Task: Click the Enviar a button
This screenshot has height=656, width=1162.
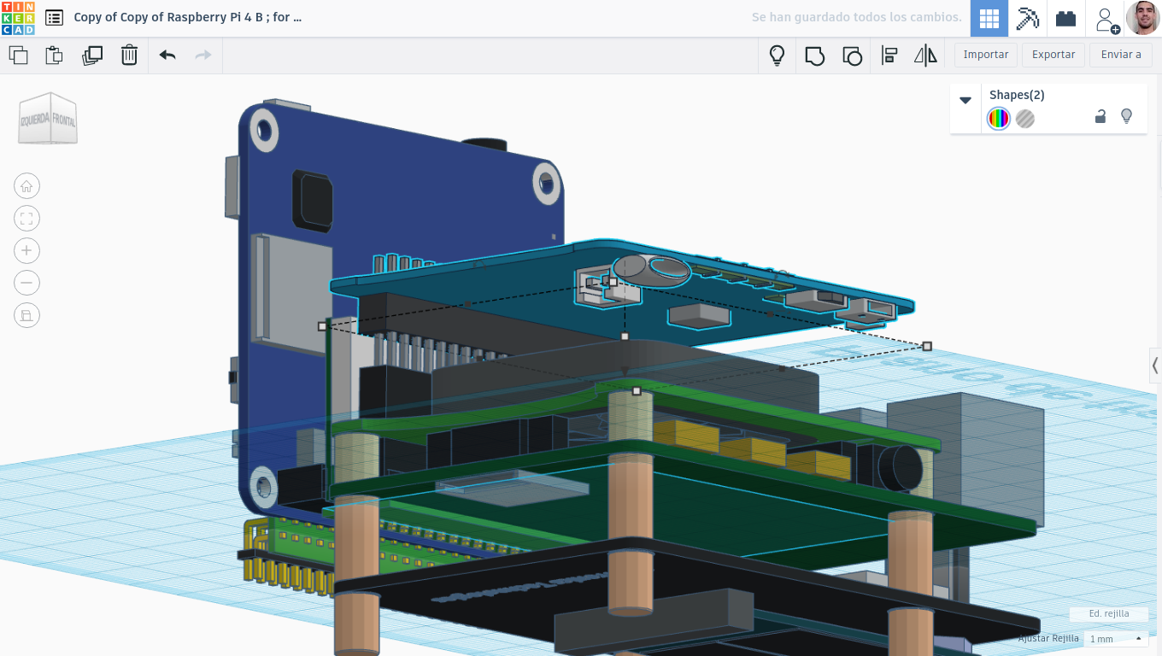Action: point(1121,55)
